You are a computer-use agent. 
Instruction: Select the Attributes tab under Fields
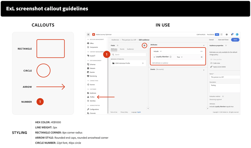click(114, 49)
